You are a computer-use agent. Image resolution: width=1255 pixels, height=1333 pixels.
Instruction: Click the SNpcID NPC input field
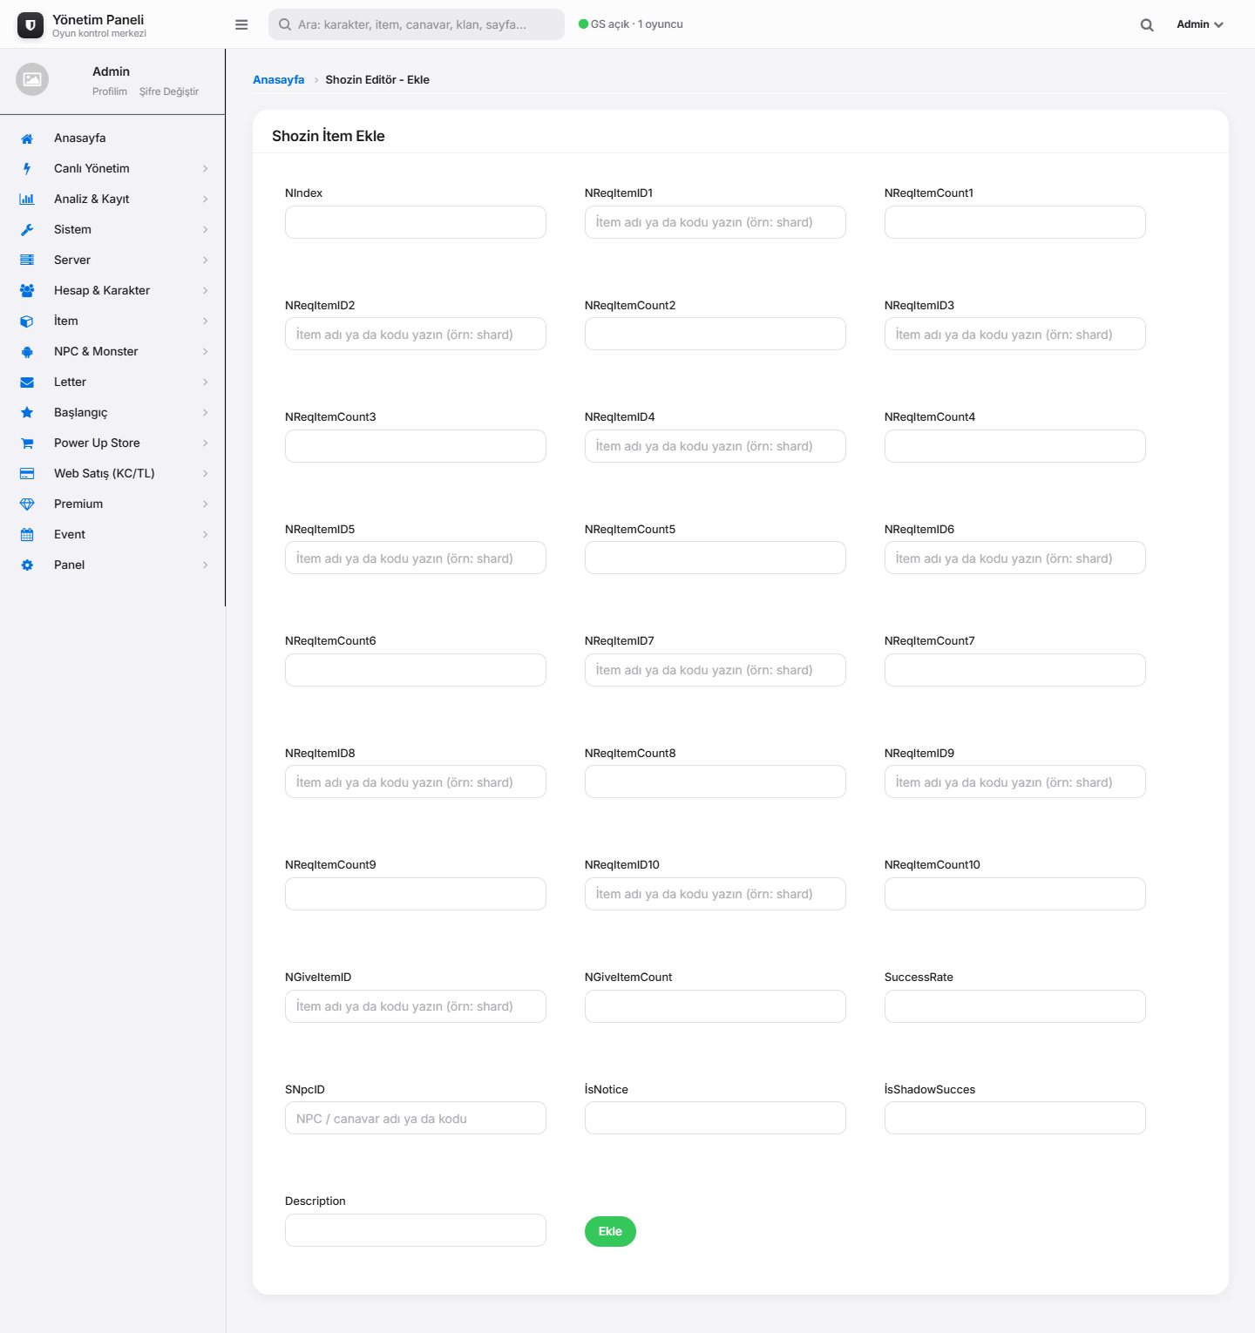coord(416,1118)
